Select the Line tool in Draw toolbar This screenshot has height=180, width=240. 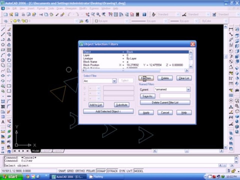(x=3, y=29)
